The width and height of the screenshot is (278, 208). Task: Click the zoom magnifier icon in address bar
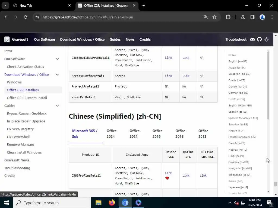(206, 17)
